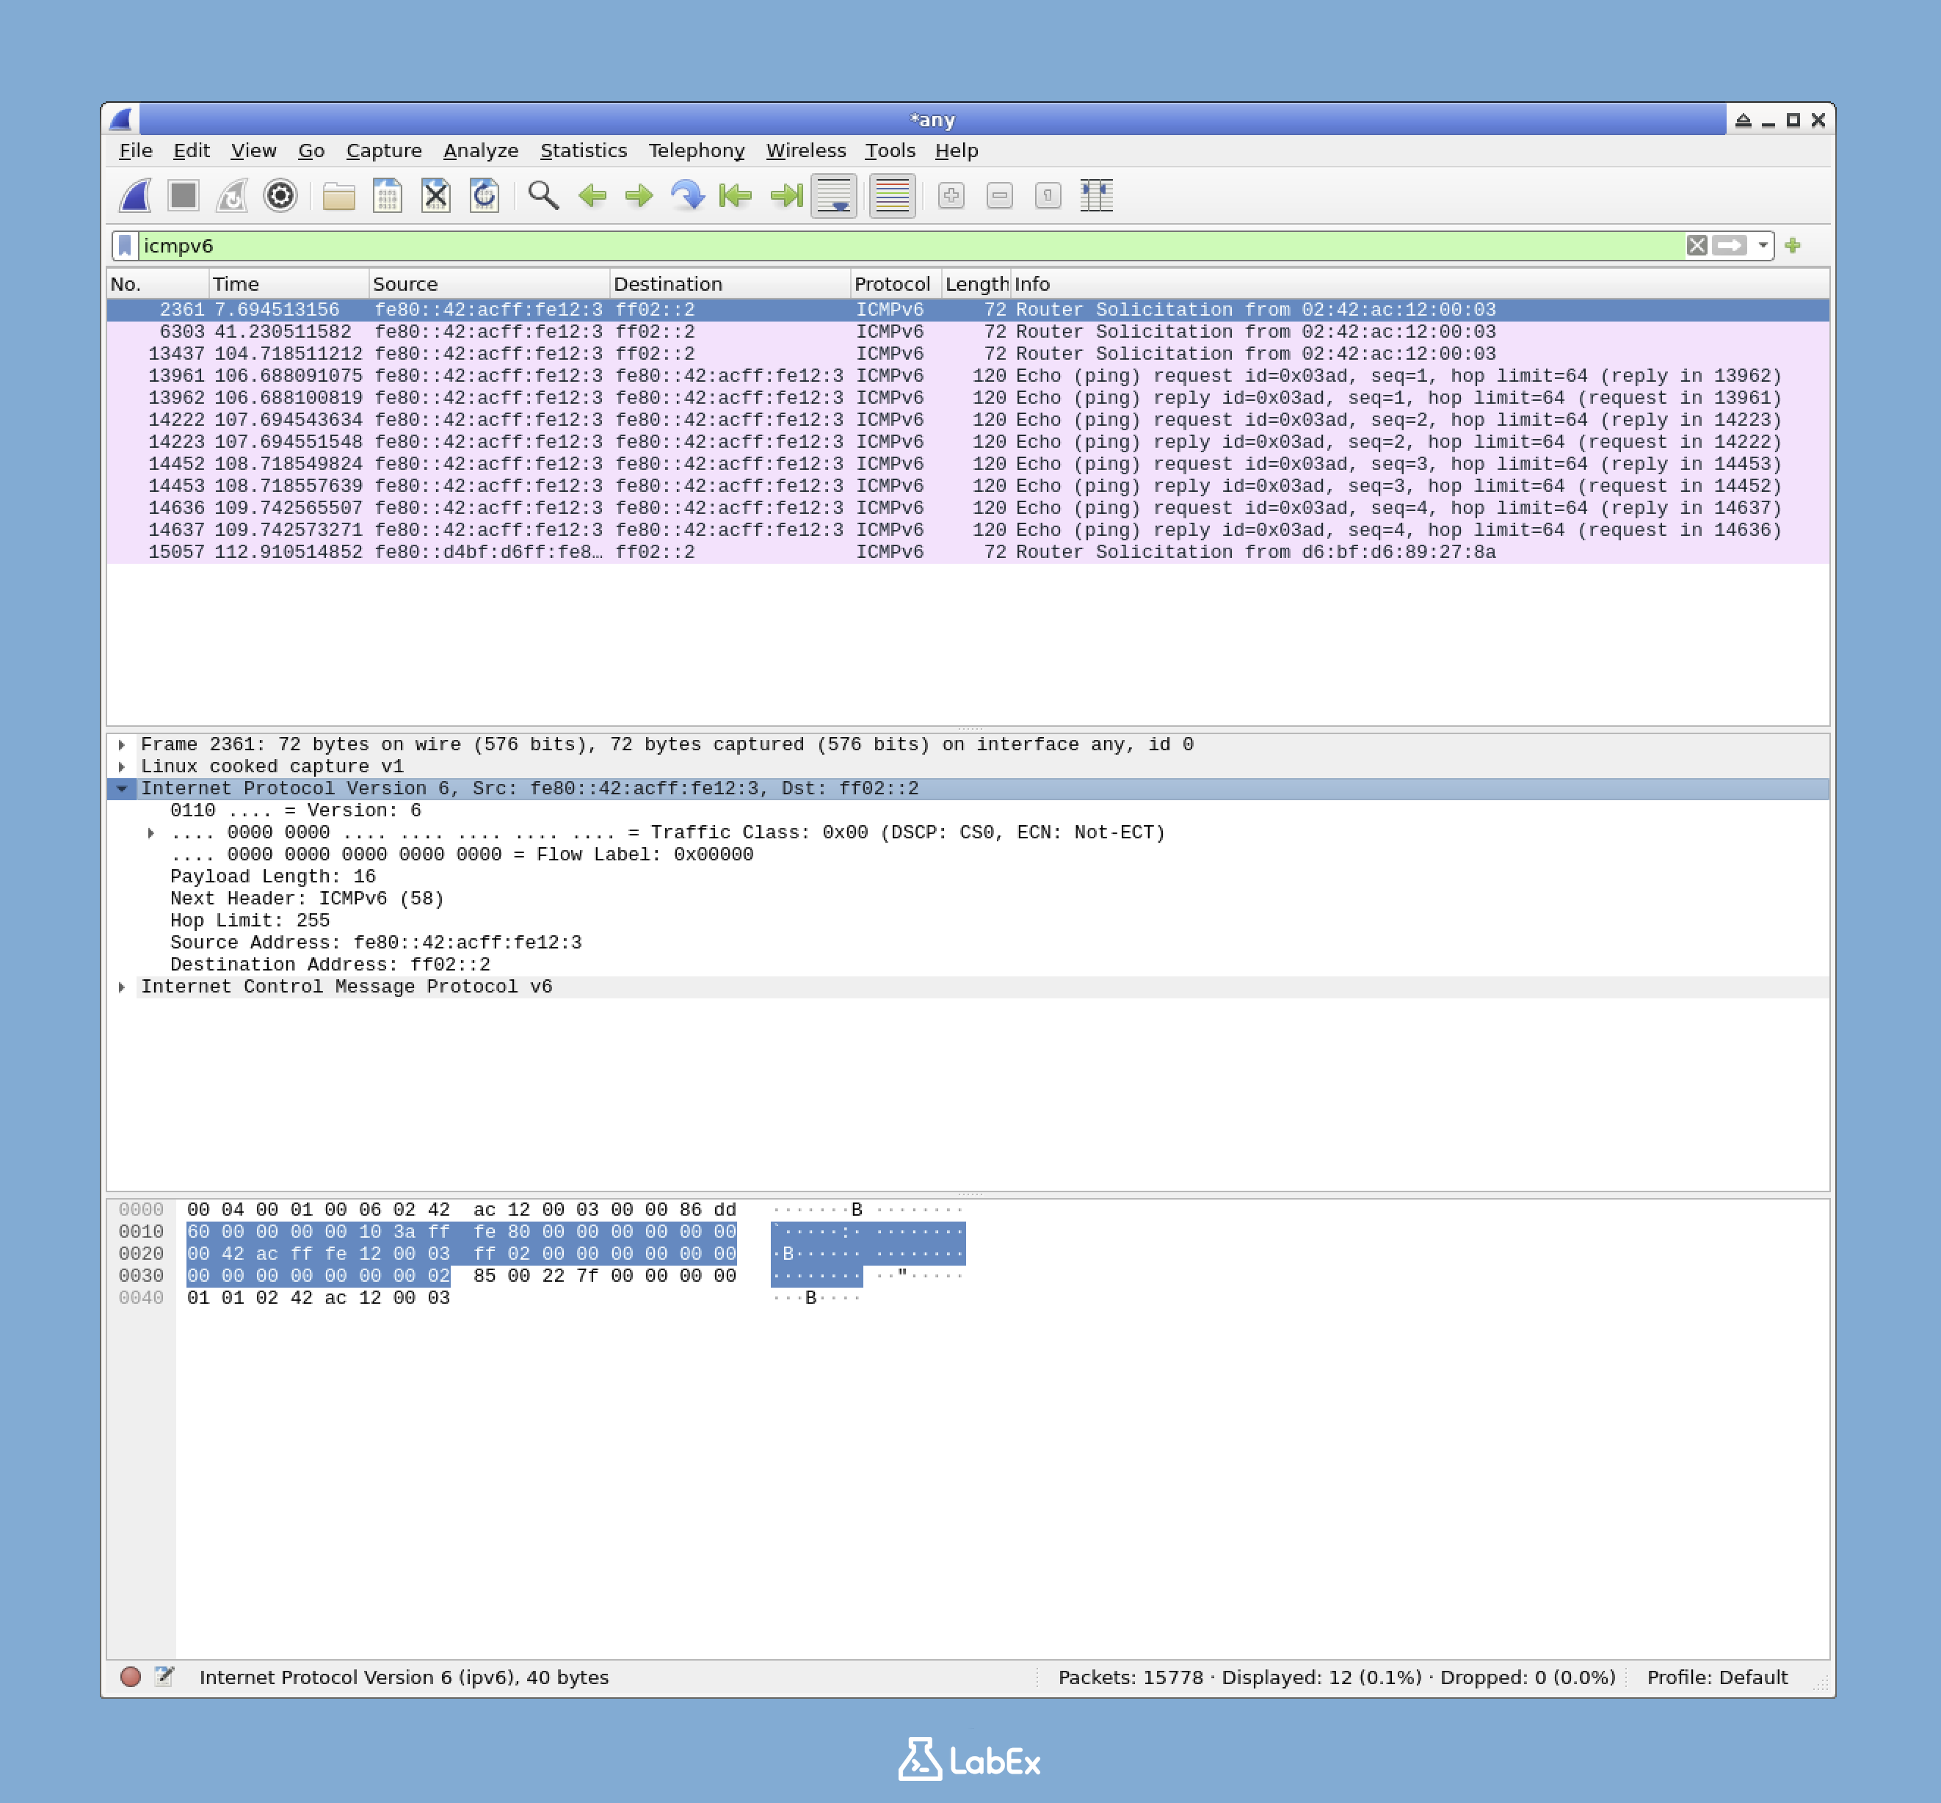Stop the running capture
The image size is (1941, 1803).
184,195
